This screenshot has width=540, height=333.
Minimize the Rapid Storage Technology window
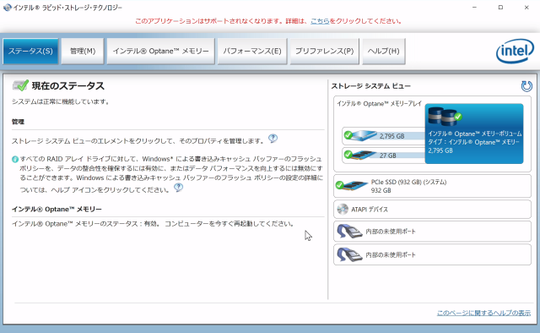tap(474, 8)
